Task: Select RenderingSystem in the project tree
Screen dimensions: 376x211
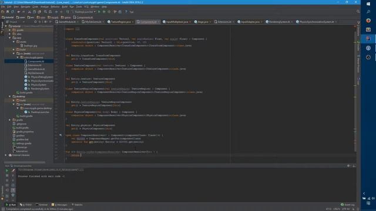Action: coord(36,89)
